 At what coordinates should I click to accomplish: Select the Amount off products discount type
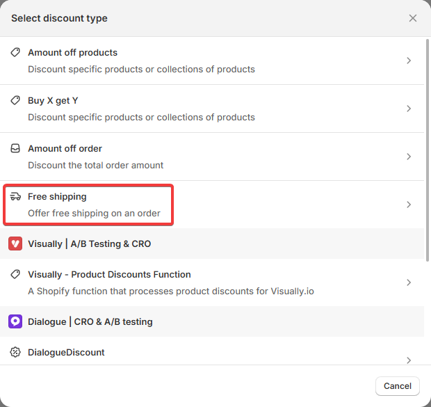212,61
